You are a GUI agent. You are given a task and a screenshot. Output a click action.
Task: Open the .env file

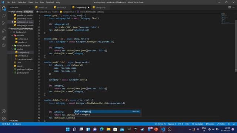pos(19,62)
